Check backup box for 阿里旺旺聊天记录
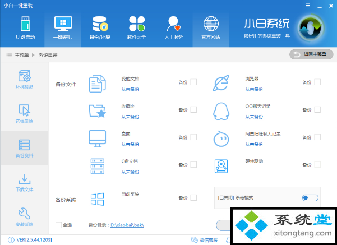Screen dimensions: 337x245 click(317, 137)
